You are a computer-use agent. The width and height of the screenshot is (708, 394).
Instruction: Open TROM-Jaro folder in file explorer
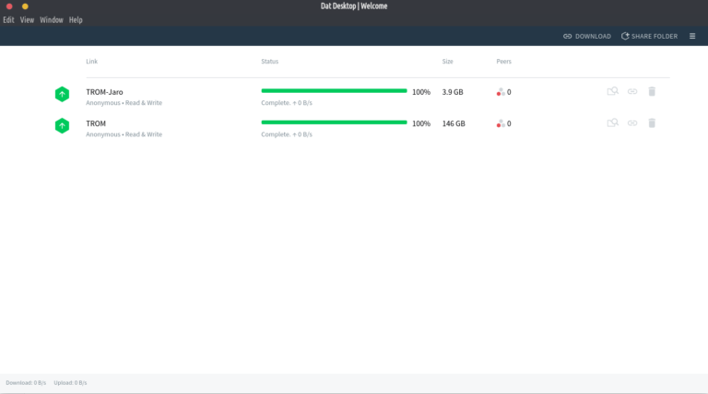[x=612, y=92]
